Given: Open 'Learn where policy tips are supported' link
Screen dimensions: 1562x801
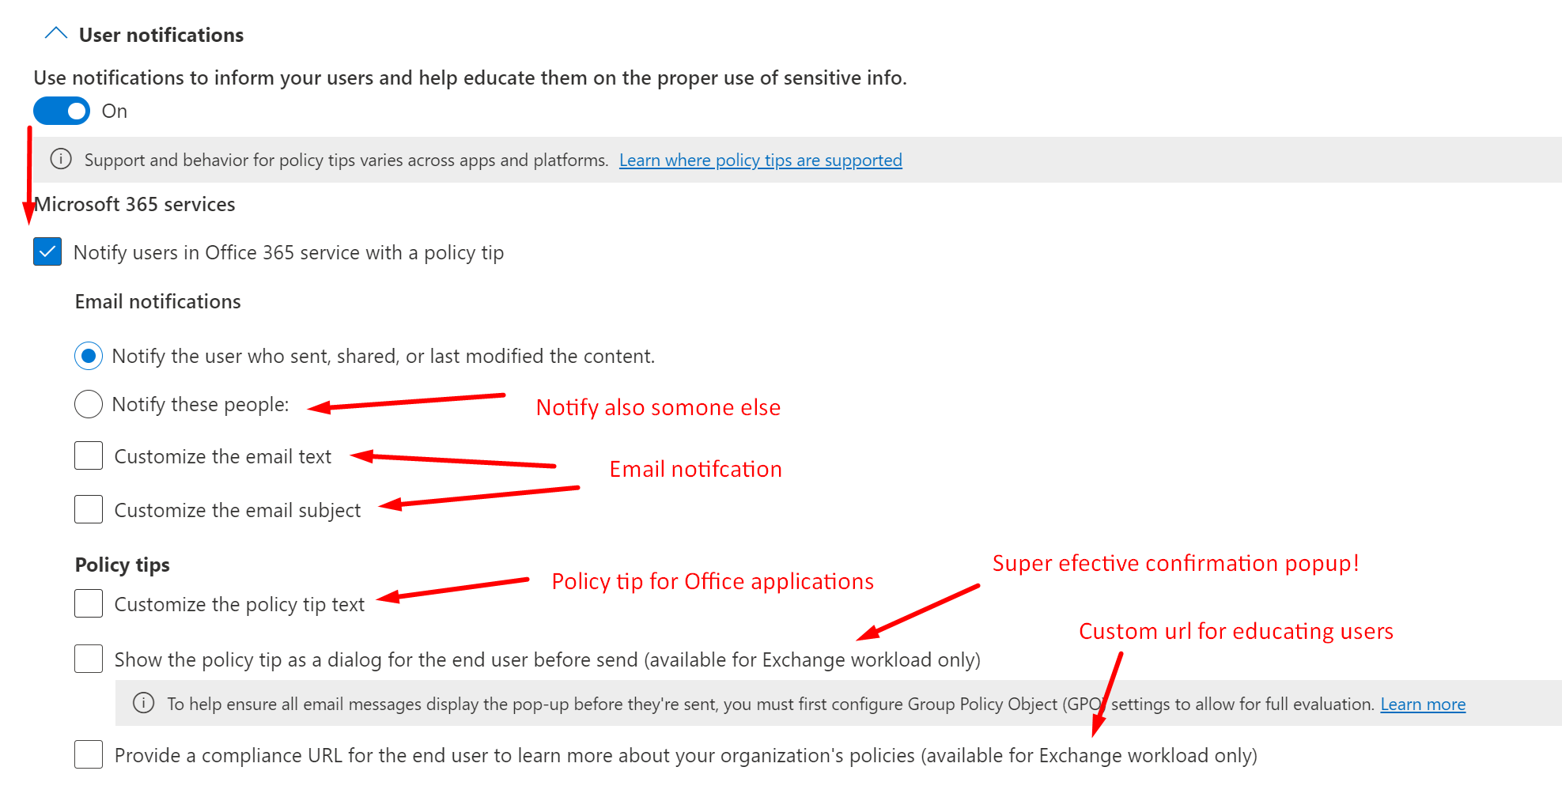Looking at the screenshot, I should [760, 161].
